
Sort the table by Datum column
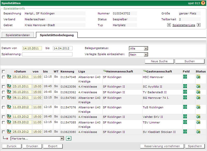[x=21, y=71]
